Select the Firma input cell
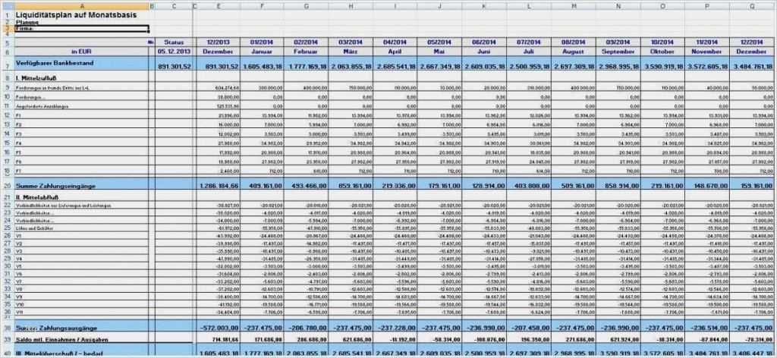Image resolution: width=777 pixels, height=358 pixels. point(81,29)
